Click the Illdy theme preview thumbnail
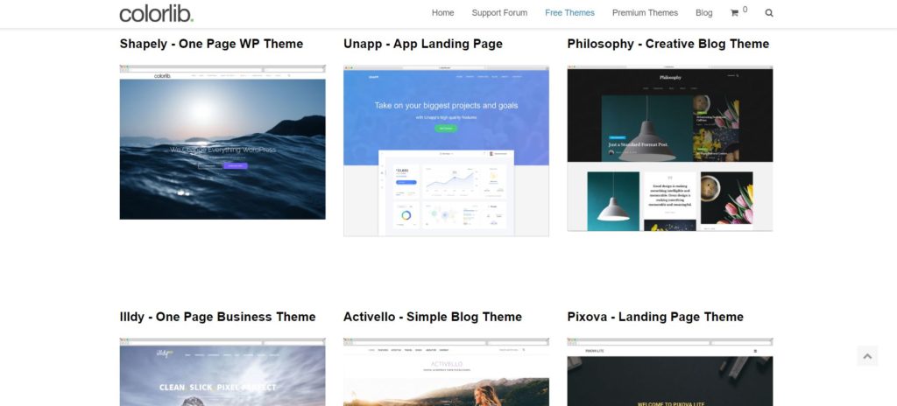897x406 pixels. click(x=222, y=372)
